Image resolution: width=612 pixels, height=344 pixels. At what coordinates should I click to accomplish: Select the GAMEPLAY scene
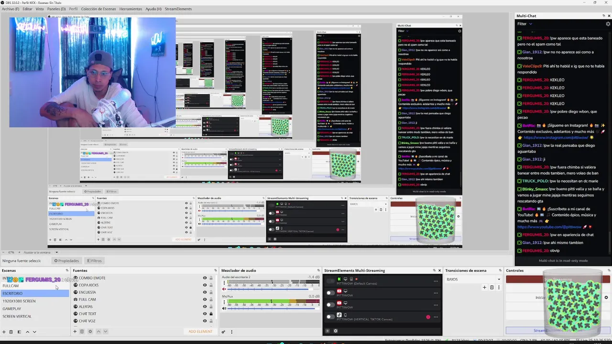(34, 309)
